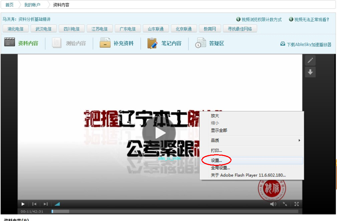
Task: Click the signal bars quality icon in player controls
Action: click(57, 204)
